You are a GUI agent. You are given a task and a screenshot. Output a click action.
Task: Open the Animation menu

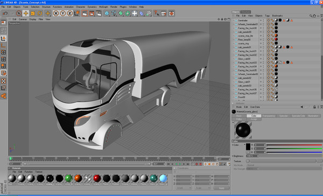click(x=69, y=7)
